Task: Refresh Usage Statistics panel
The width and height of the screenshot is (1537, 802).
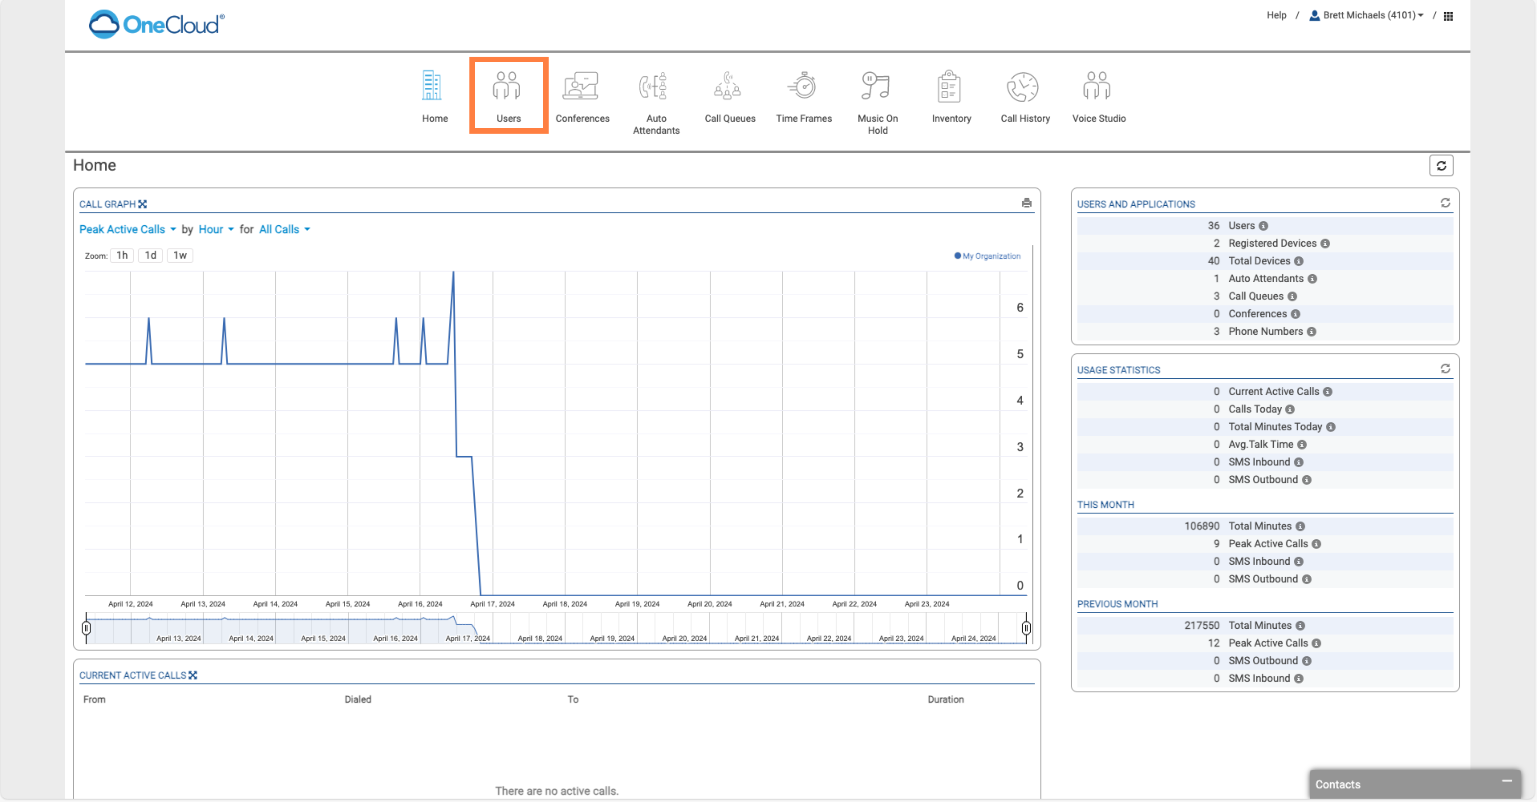Action: 1445,369
